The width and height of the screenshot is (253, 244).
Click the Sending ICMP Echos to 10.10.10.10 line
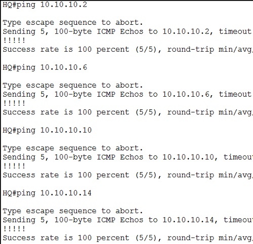(128, 157)
